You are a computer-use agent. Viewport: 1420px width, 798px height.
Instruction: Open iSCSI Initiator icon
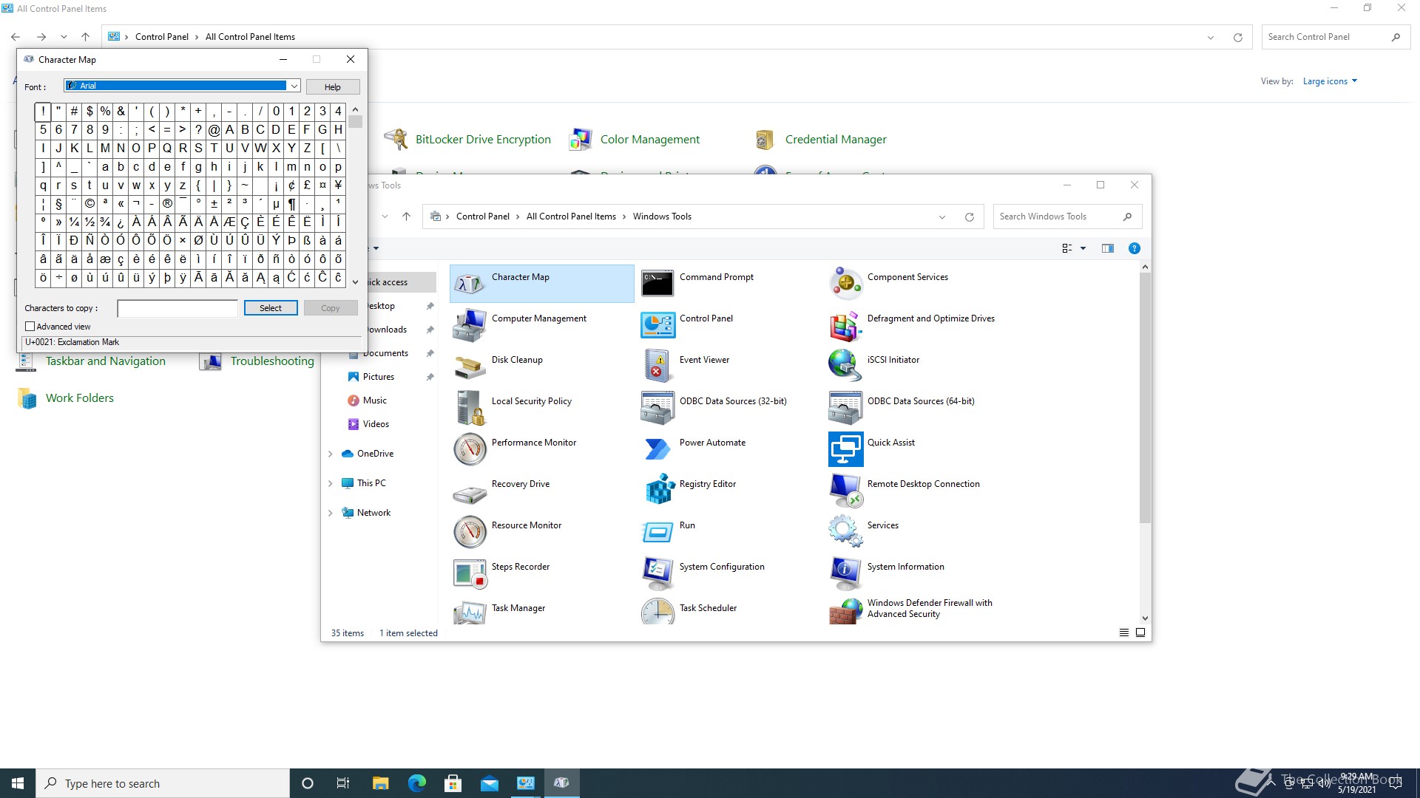845,366
